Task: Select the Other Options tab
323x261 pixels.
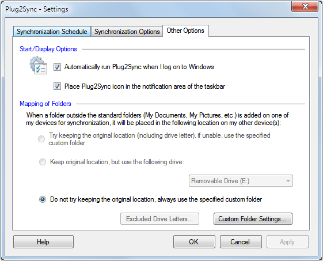Action: click(185, 31)
